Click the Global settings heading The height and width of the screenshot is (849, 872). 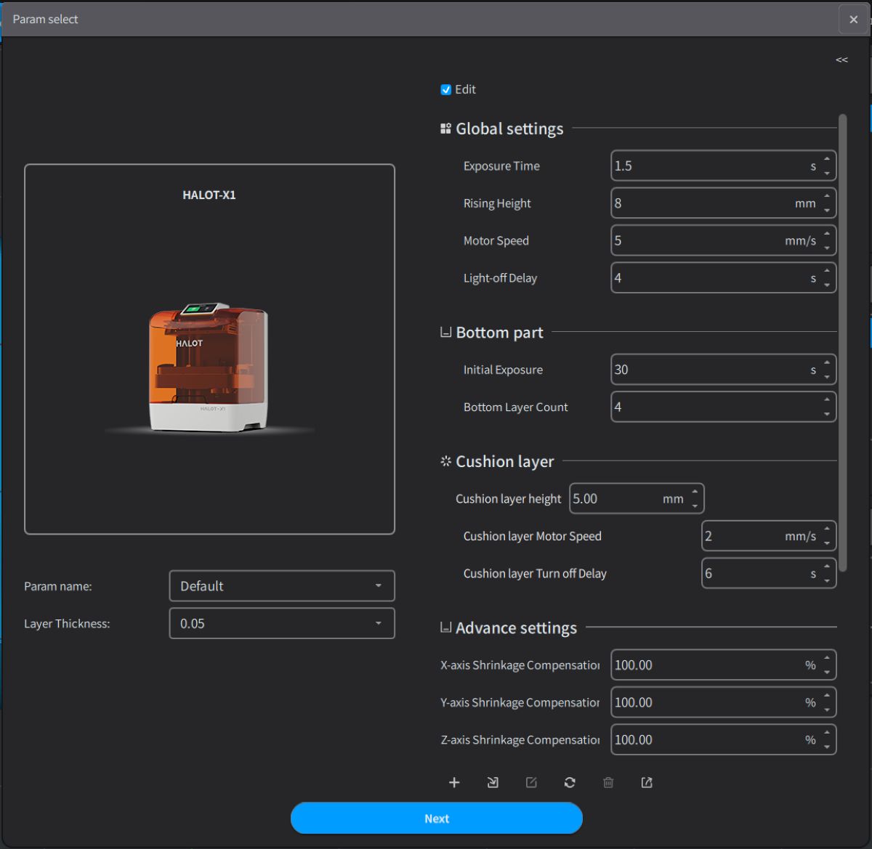tap(509, 129)
